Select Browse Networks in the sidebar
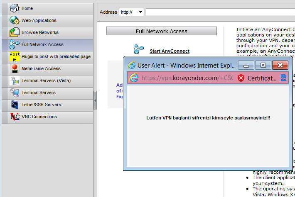295x197 pixels. (47, 32)
